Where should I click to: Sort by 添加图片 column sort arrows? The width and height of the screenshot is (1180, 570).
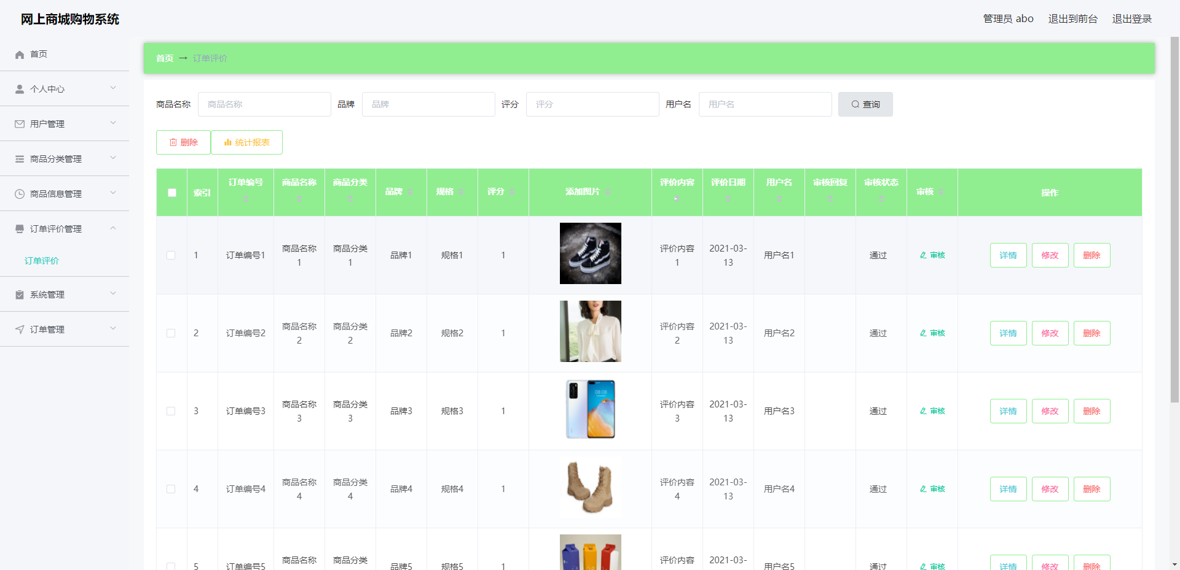pyautogui.click(x=608, y=192)
